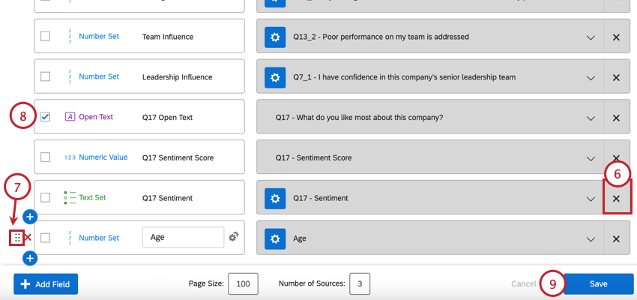Viewport: 637px width, 300px height.
Task: Uncheck the Q17 Open Text checkbox
Action: (46, 117)
